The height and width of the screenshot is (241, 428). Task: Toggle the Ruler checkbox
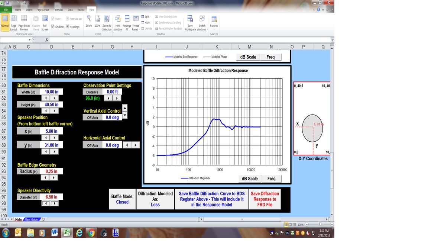coord(53,19)
